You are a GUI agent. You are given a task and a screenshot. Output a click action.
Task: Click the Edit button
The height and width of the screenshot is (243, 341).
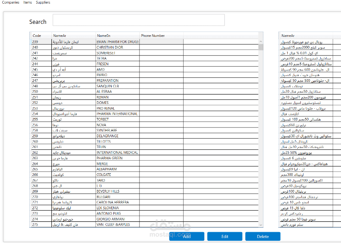point(225,236)
